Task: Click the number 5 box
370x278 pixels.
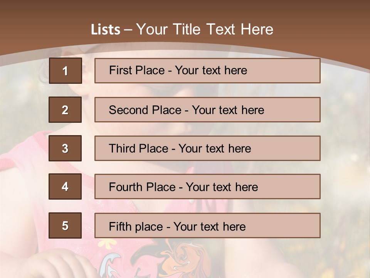Action: click(x=65, y=225)
